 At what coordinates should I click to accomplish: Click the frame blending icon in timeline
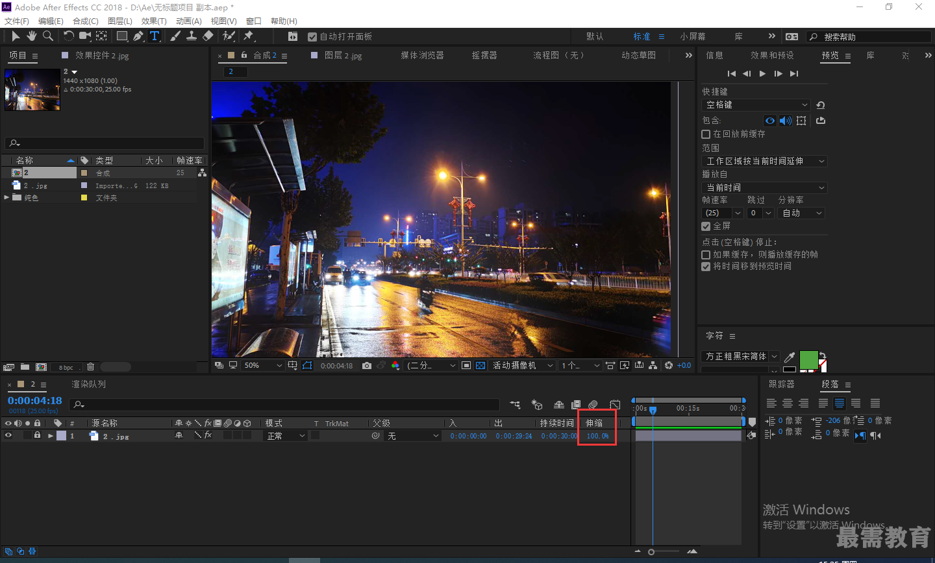[576, 405]
